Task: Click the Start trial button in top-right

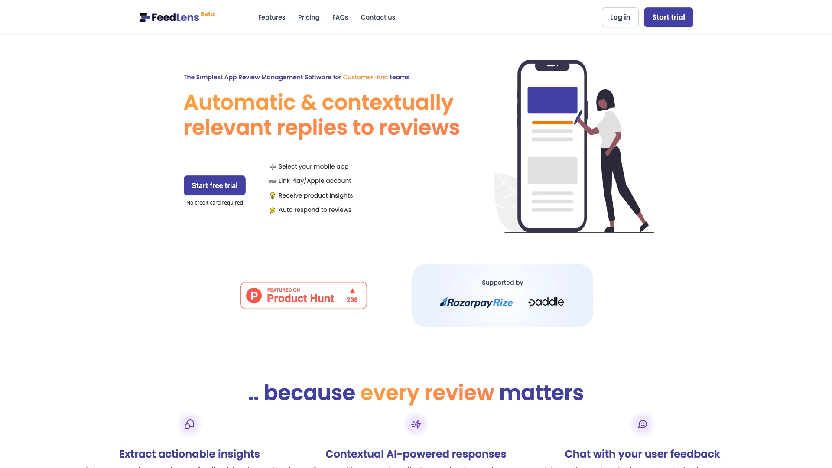Action: 668,17
